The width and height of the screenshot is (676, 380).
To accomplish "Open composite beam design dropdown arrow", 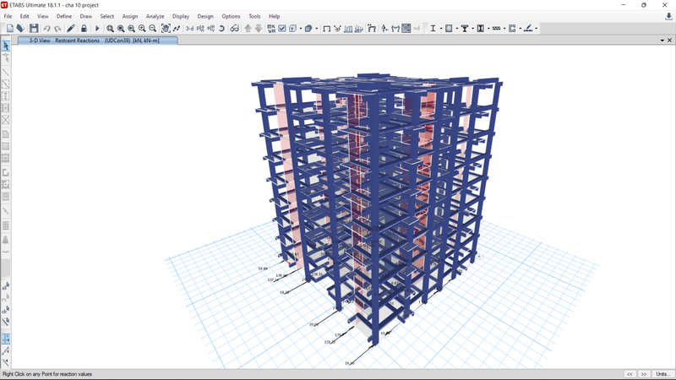I will [x=472, y=29].
